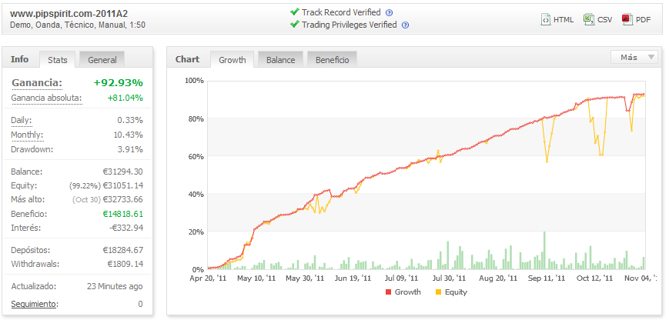The width and height of the screenshot is (669, 320).
Task: Click the tallest green volume bar
Action: click(x=544, y=250)
